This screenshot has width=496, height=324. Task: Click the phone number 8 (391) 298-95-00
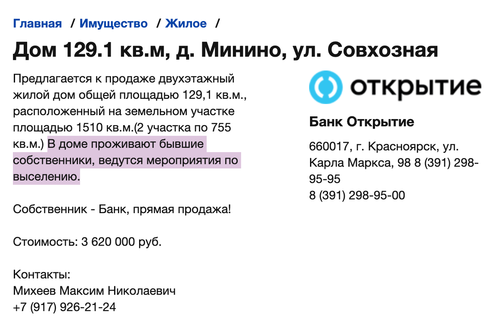[x=357, y=196]
